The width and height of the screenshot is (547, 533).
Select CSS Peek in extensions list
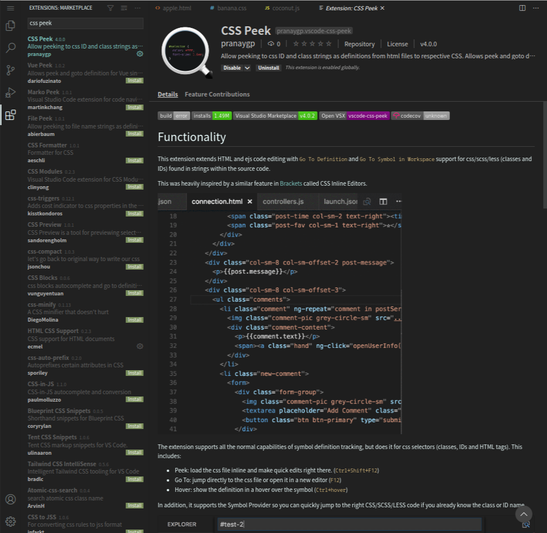pos(85,46)
